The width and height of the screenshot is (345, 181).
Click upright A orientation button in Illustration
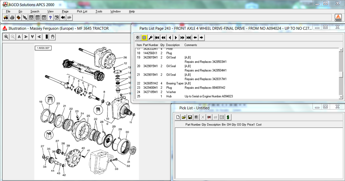point(19,37)
